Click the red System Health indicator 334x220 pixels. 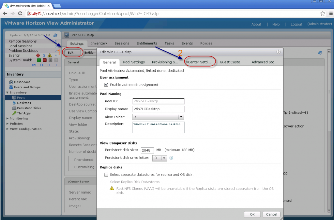point(45,60)
